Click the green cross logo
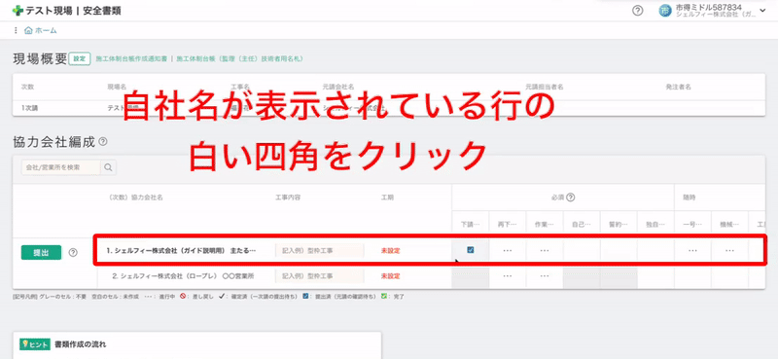778x359 pixels. pyautogui.click(x=18, y=11)
